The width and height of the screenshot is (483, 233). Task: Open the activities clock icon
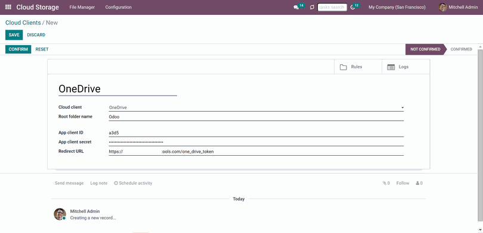[352, 7]
